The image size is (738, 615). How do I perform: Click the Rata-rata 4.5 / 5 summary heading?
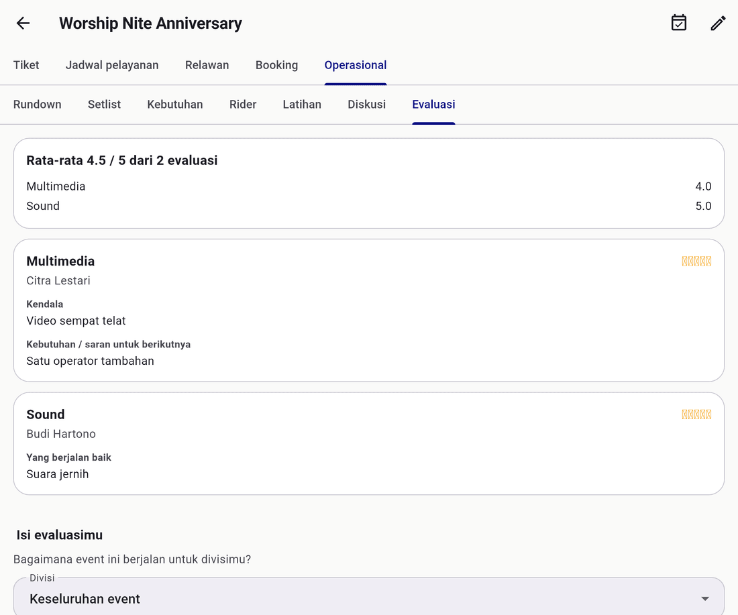pos(122,160)
